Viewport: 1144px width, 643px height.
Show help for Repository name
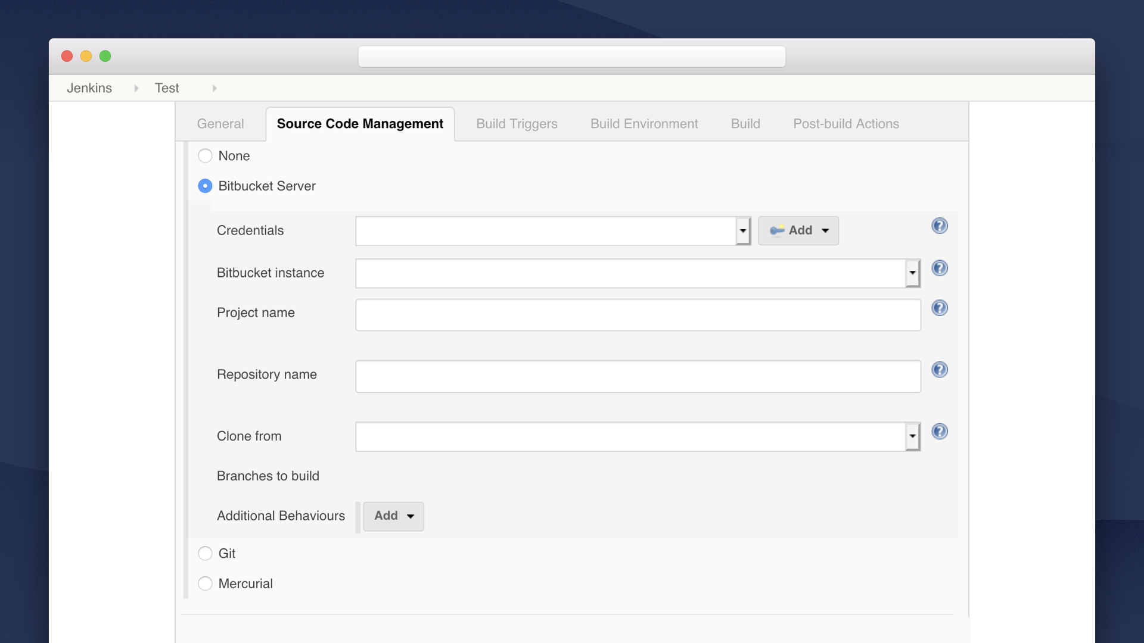940,370
